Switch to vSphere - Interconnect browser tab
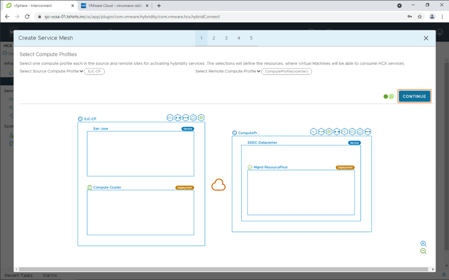Screen dimensions: 449x280 40,6
